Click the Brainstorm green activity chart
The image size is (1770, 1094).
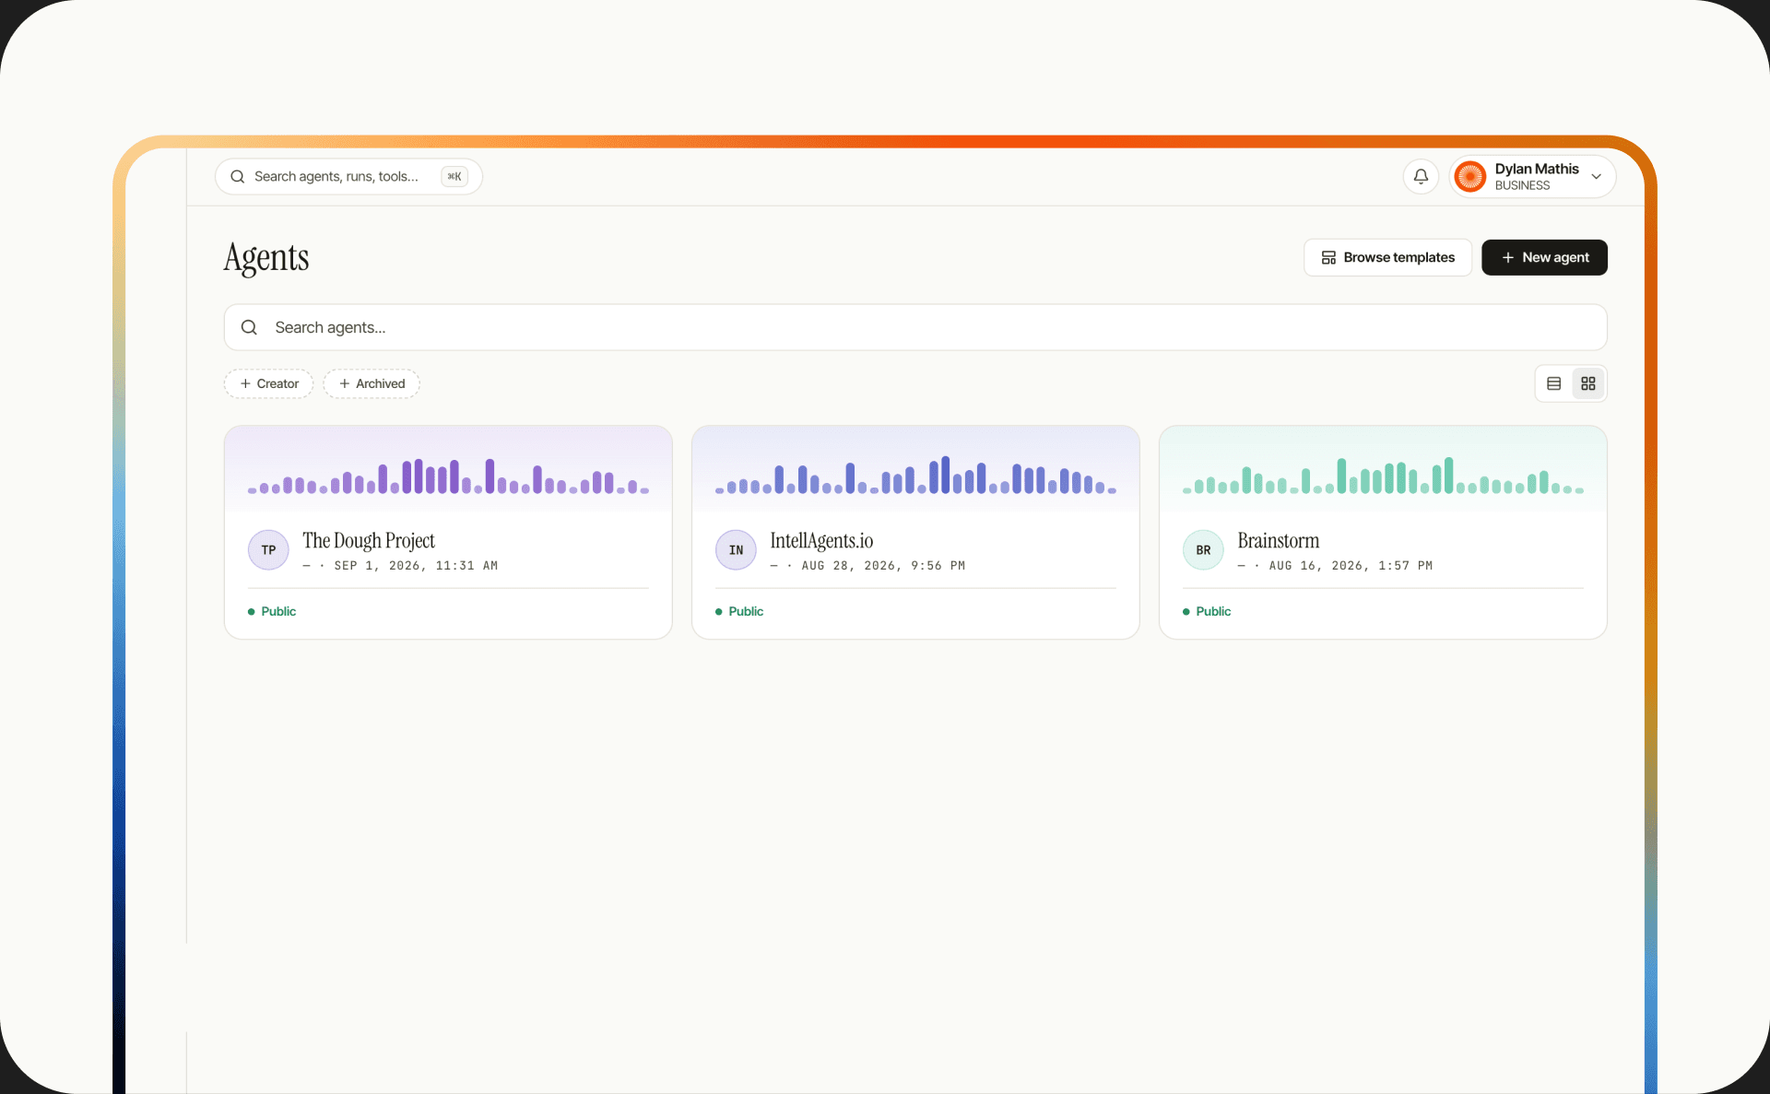tap(1383, 476)
